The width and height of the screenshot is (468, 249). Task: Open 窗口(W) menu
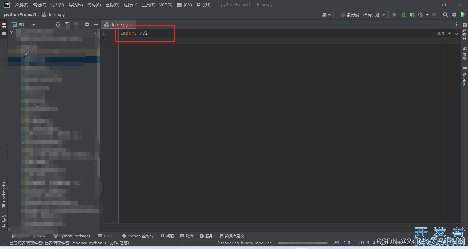tap(184, 5)
